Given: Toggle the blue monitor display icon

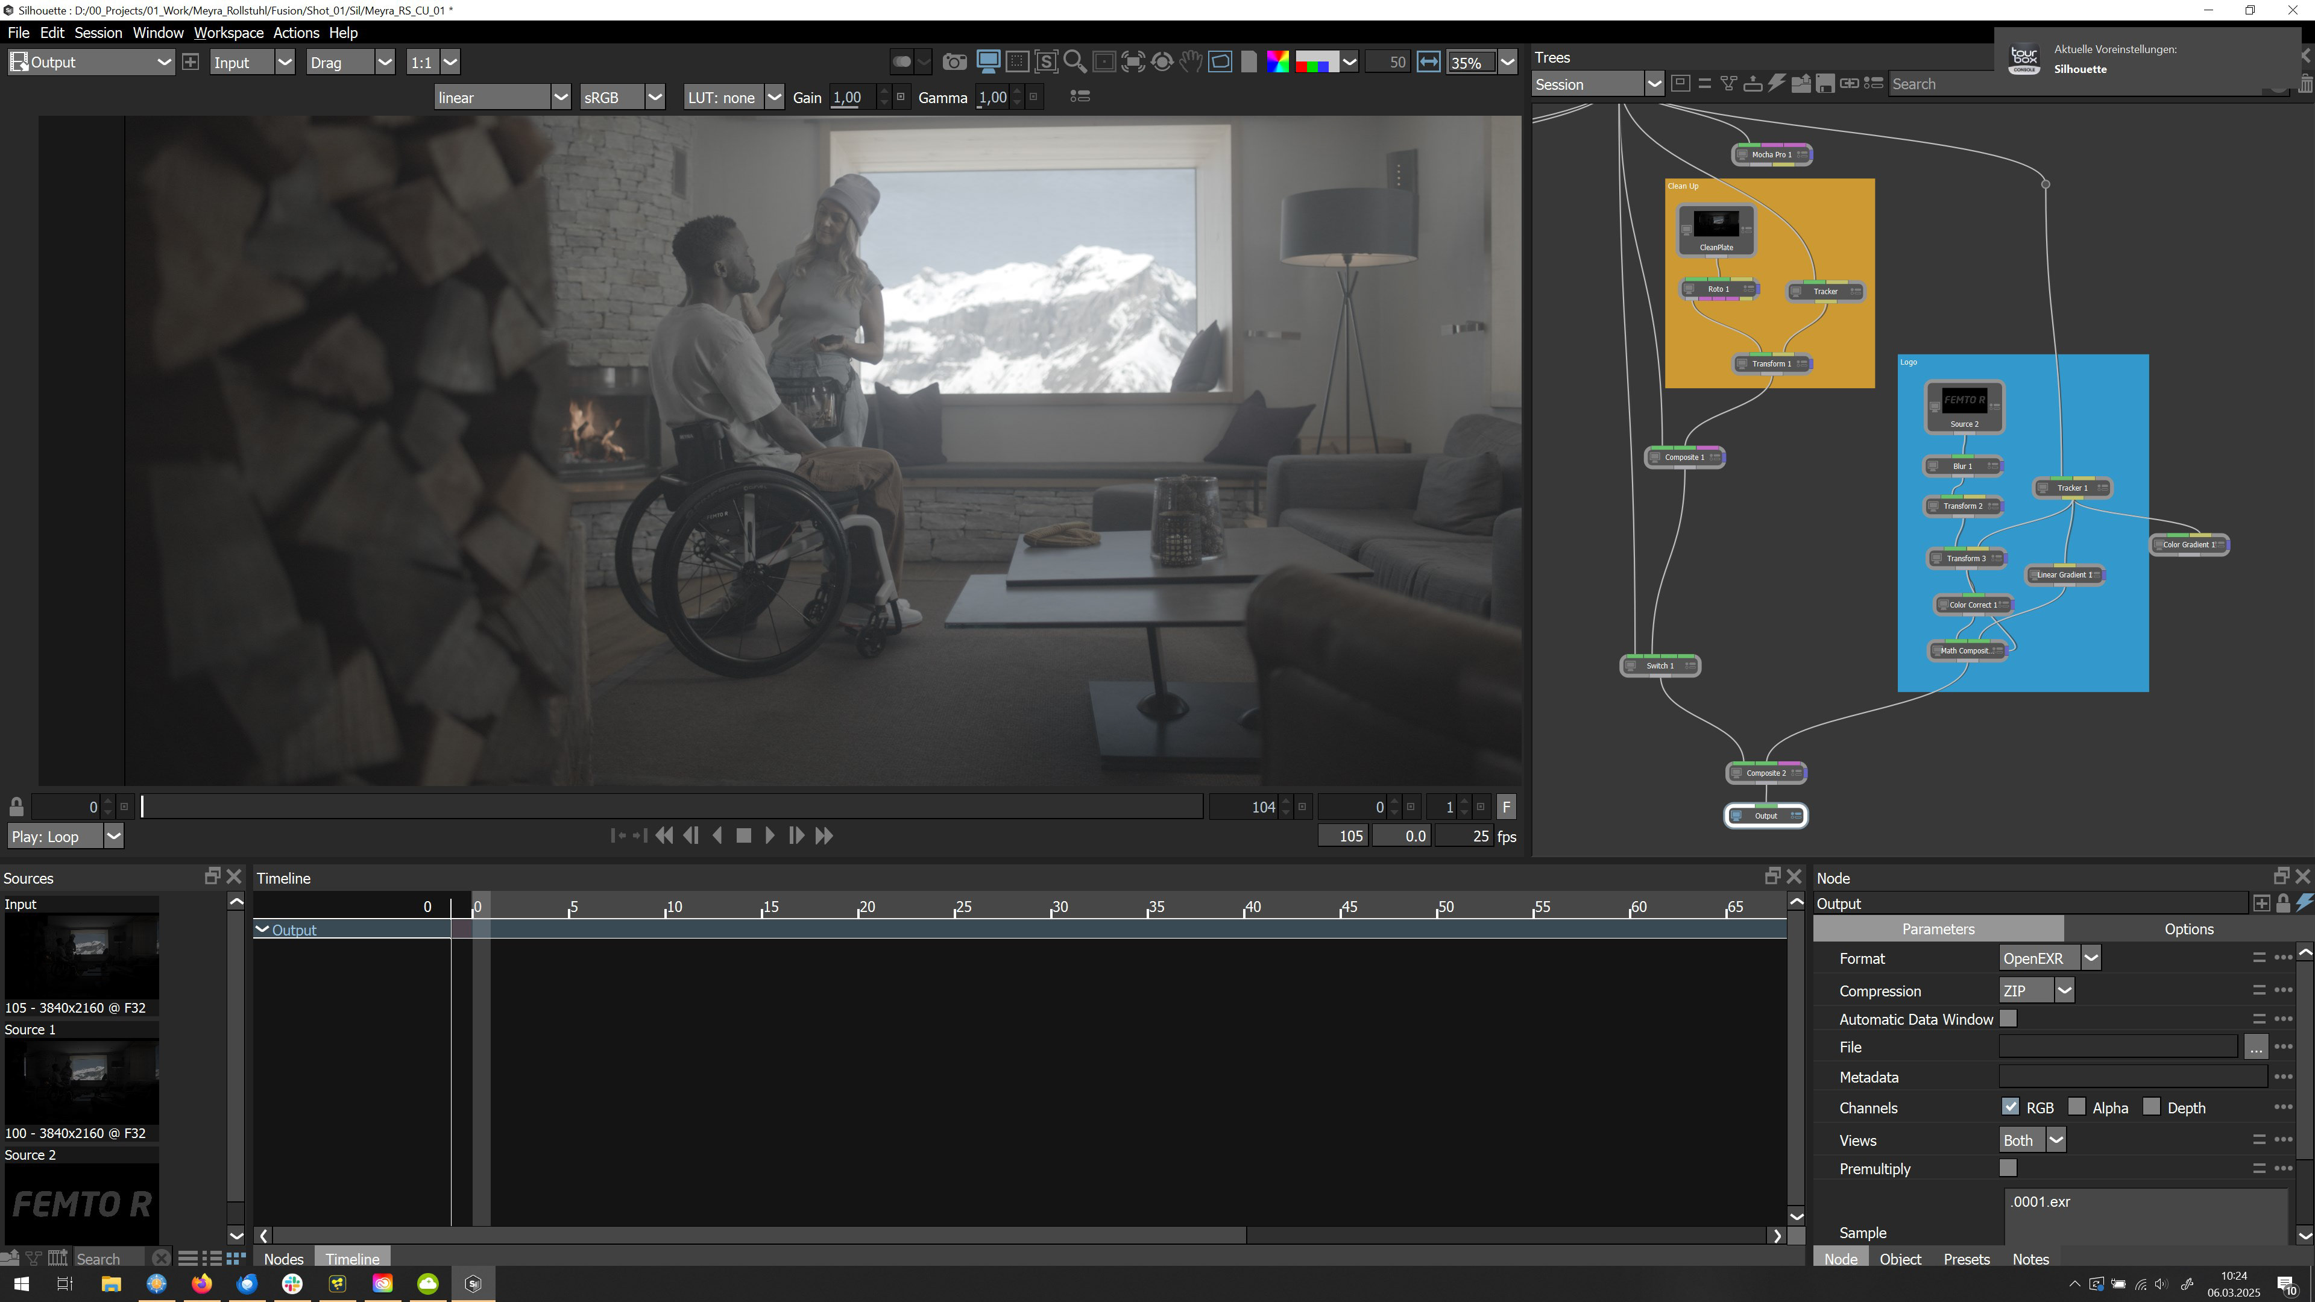Looking at the screenshot, I should tap(987, 62).
